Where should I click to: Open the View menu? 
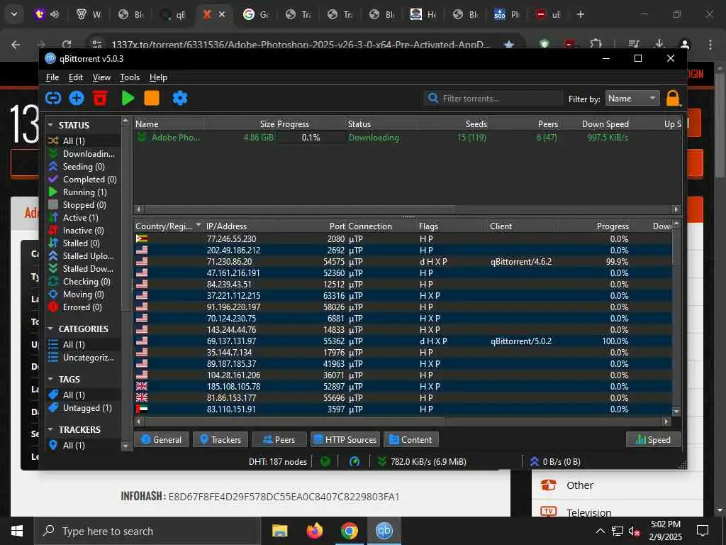[x=101, y=77]
